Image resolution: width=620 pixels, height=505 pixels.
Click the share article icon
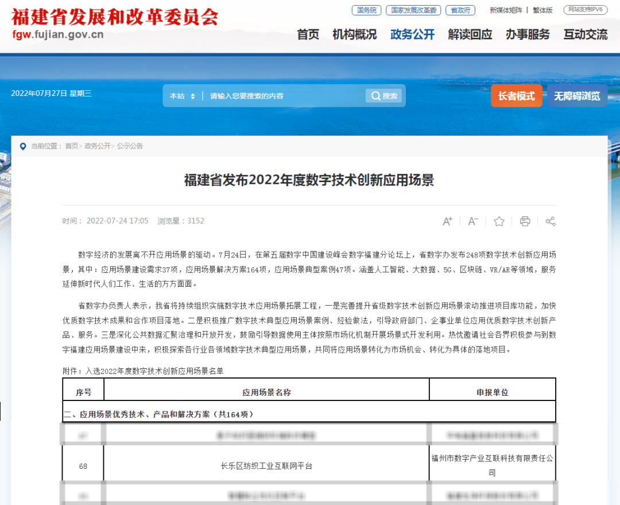[x=550, y=221]
